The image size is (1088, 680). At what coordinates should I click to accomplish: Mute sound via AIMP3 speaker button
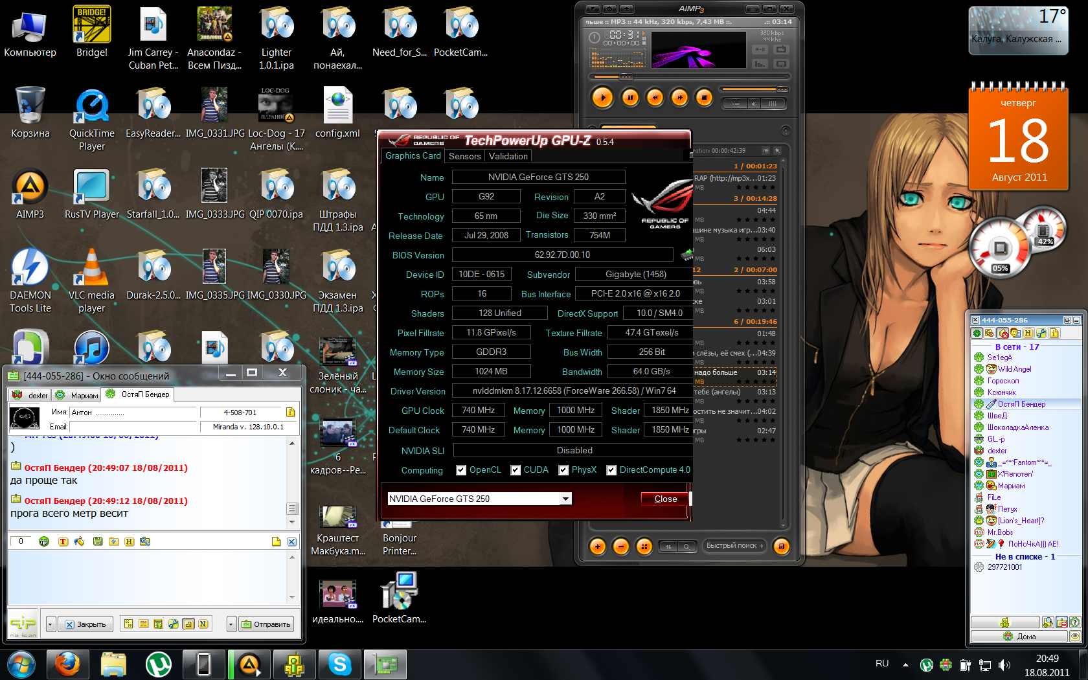pos(754,104)
